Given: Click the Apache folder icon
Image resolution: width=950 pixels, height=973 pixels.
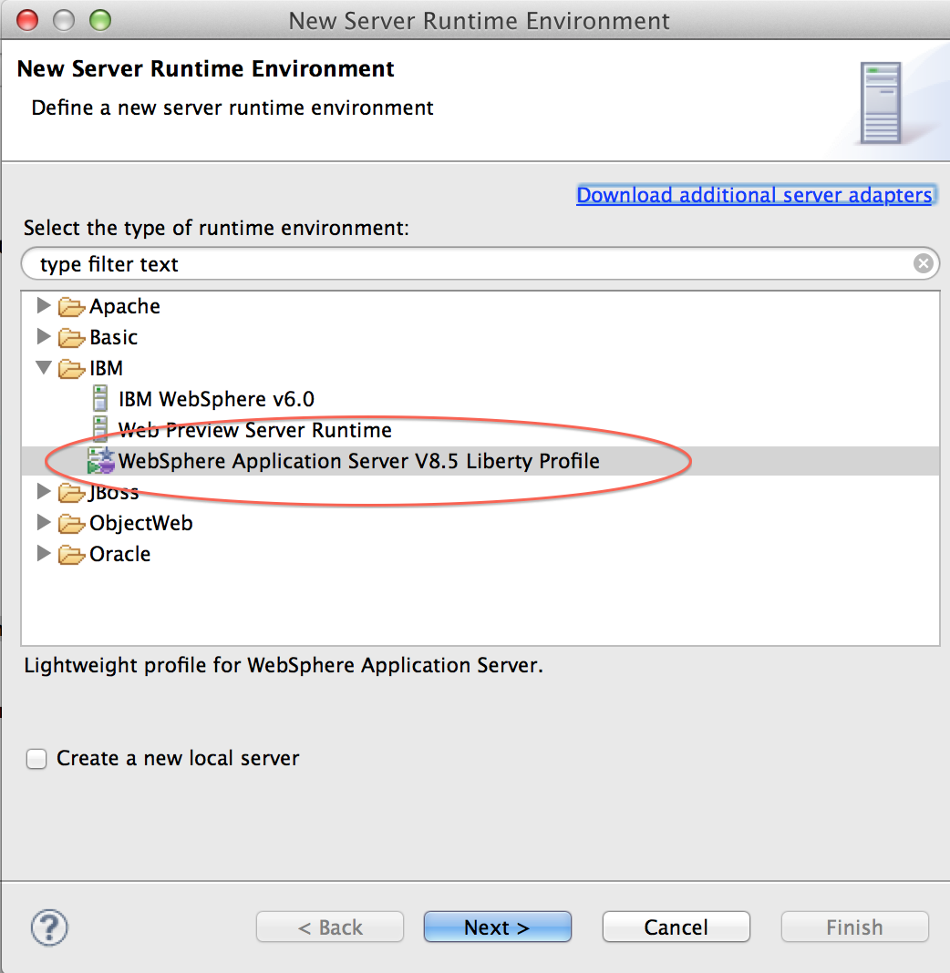Looking at the screenshot, I should 71,307.
